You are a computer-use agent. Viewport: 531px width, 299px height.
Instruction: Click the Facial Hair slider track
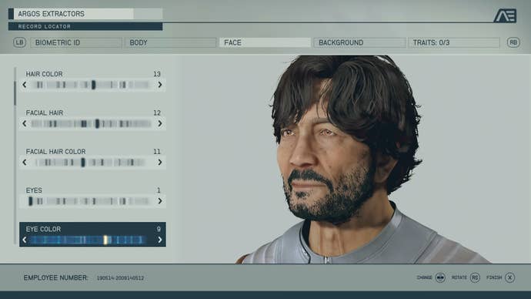click(92, 124)
